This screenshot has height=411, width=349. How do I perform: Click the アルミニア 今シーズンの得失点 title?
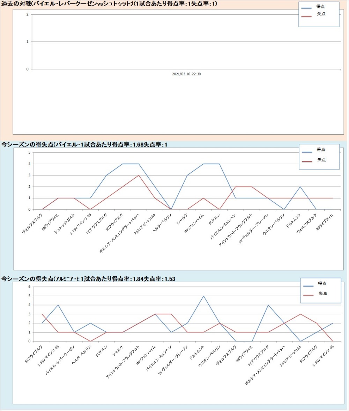point(88,279)
